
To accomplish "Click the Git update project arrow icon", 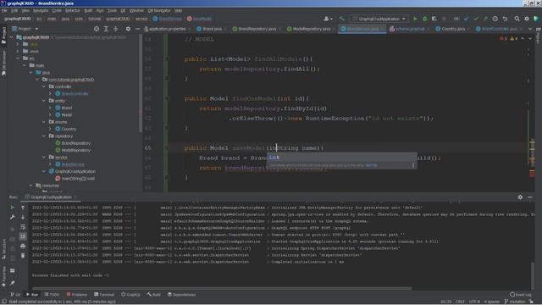I will click(x=467, y=19).
